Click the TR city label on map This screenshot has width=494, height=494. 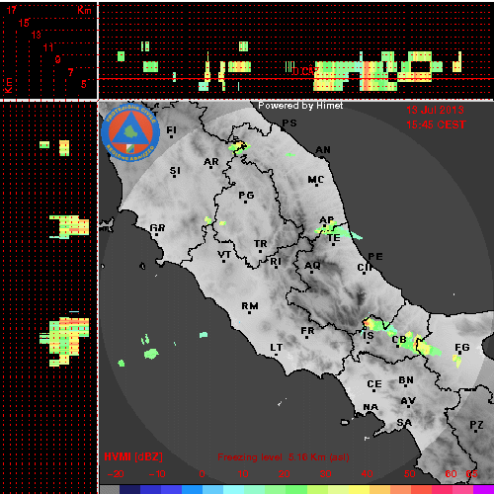(261, 244)
